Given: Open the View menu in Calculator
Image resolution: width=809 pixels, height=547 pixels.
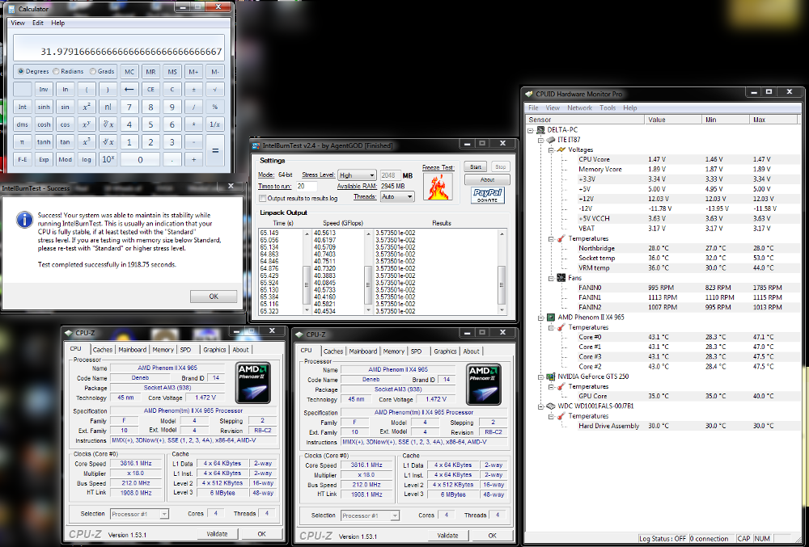Looking at the screenshot, I should click(x=18, y=23).
